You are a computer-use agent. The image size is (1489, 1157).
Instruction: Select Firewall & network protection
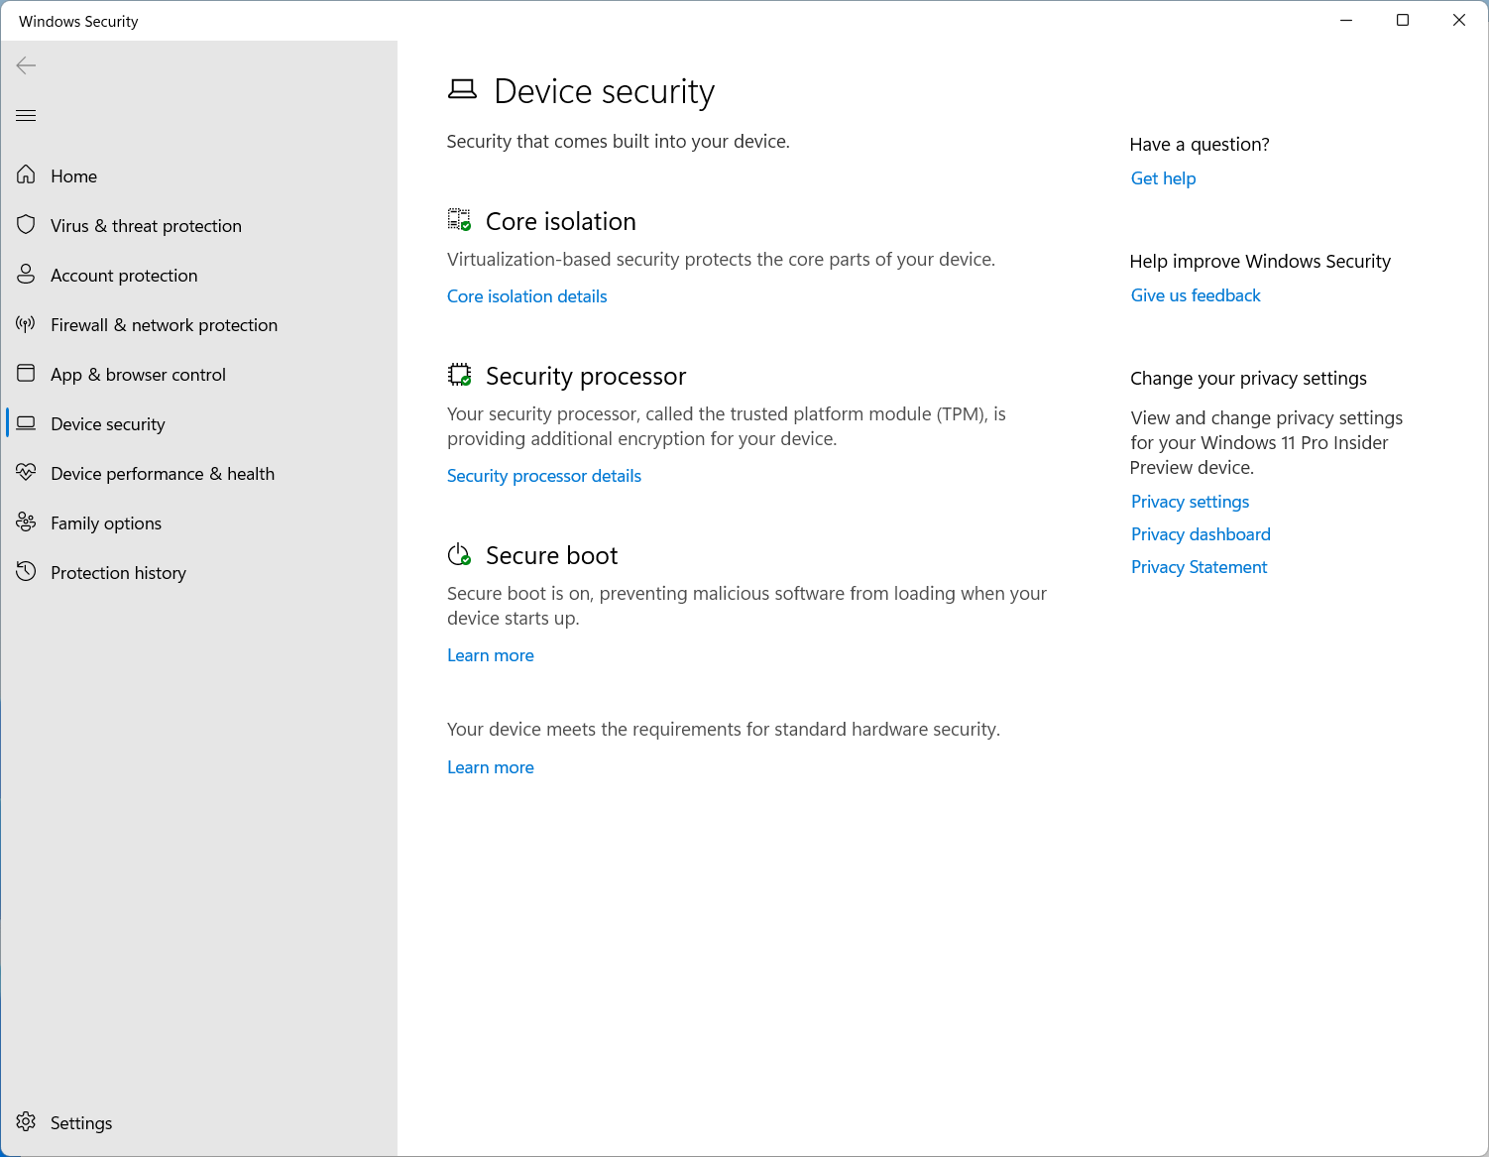[x=198, y=324]
